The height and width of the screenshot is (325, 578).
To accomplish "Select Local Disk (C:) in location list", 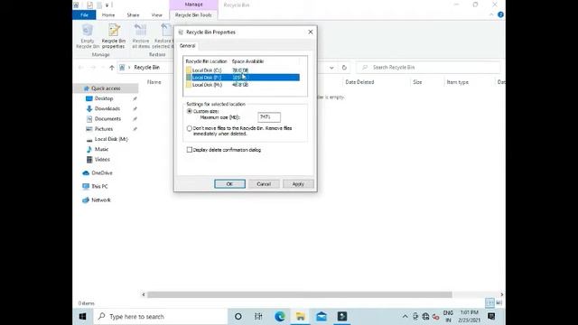I will pyautogui.click(x=243, y=70).
